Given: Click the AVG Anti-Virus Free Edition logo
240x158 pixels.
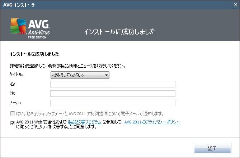Looking at the screenshot, I should (x=30, y=28).
